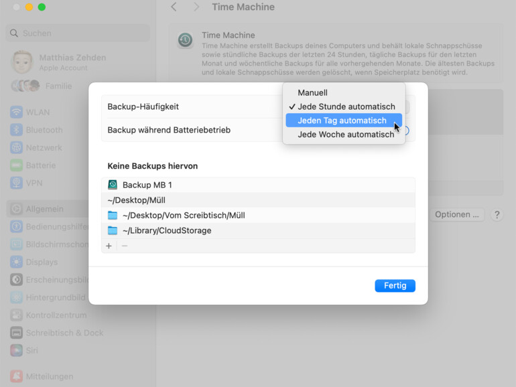Open Siri icon in sidebar

[17, 350]
